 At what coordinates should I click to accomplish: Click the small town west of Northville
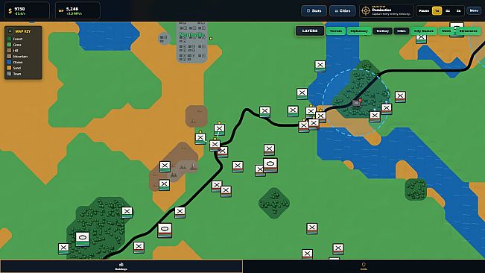click(164, 39)
